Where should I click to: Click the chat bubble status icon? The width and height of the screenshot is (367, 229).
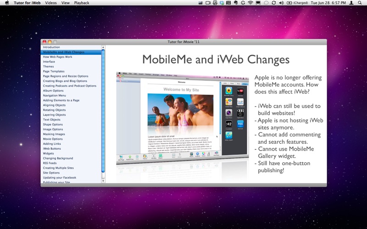(x=266, y=3)
